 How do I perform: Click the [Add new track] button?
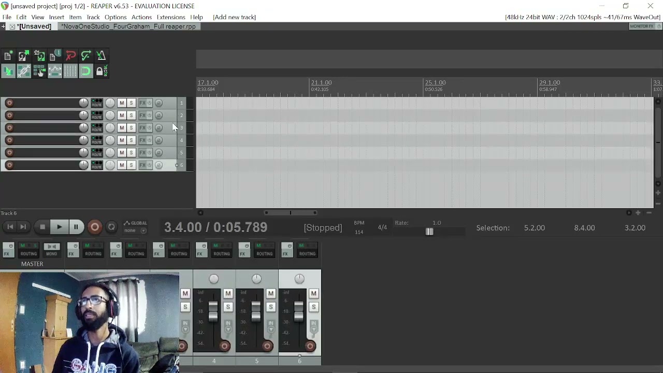(x=234, y=17)
